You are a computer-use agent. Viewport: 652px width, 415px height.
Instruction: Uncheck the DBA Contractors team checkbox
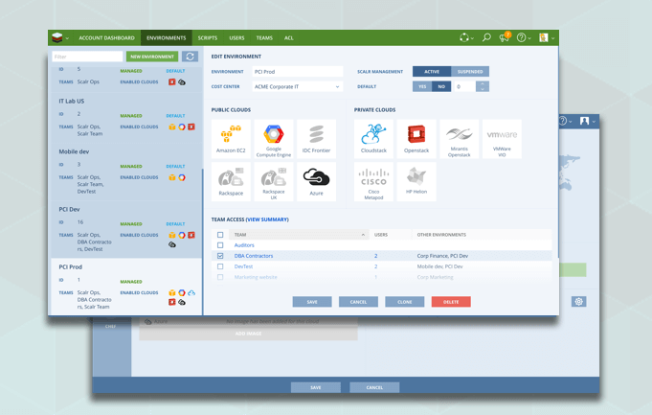click(x=220, y=256)
